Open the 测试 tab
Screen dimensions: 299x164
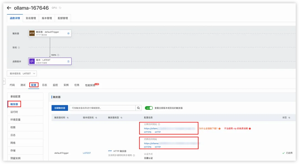[x=23, y=85]
